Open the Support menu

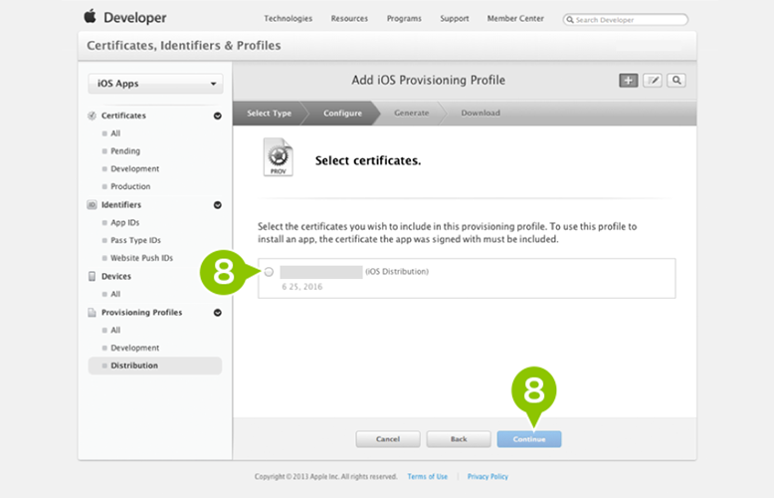pos(455,18)
